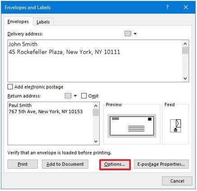
Task: Click return address scrollbar up arrow
Action: pos(96,106)
